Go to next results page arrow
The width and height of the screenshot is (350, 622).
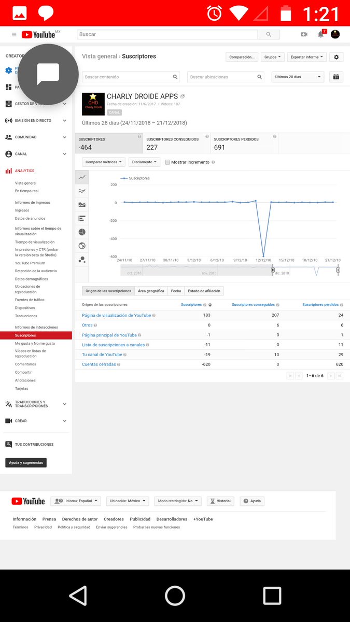click(331, 375)
